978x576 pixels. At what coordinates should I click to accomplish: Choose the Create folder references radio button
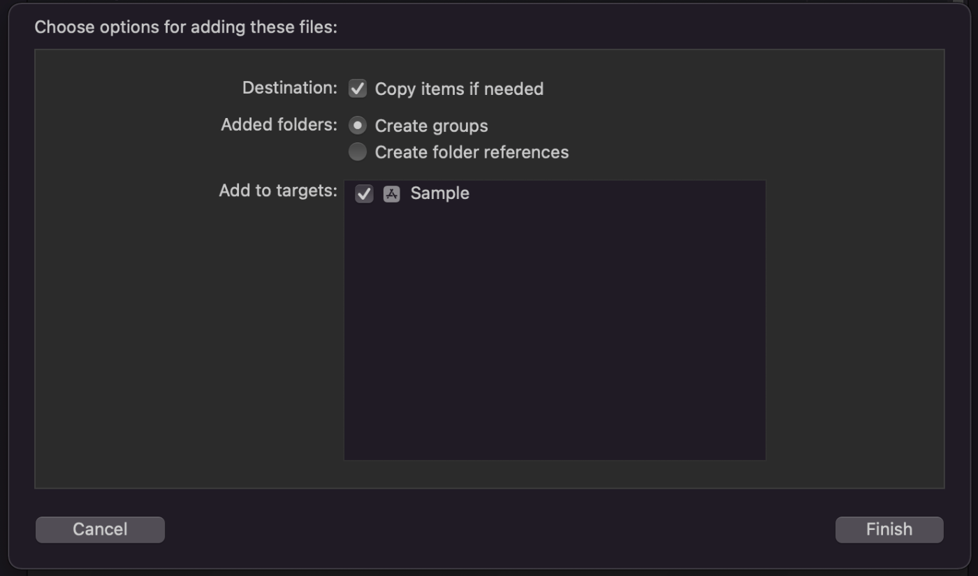point(358,152)
